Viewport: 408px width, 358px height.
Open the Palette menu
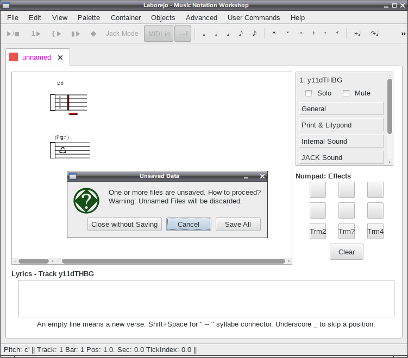pos(89,18)
